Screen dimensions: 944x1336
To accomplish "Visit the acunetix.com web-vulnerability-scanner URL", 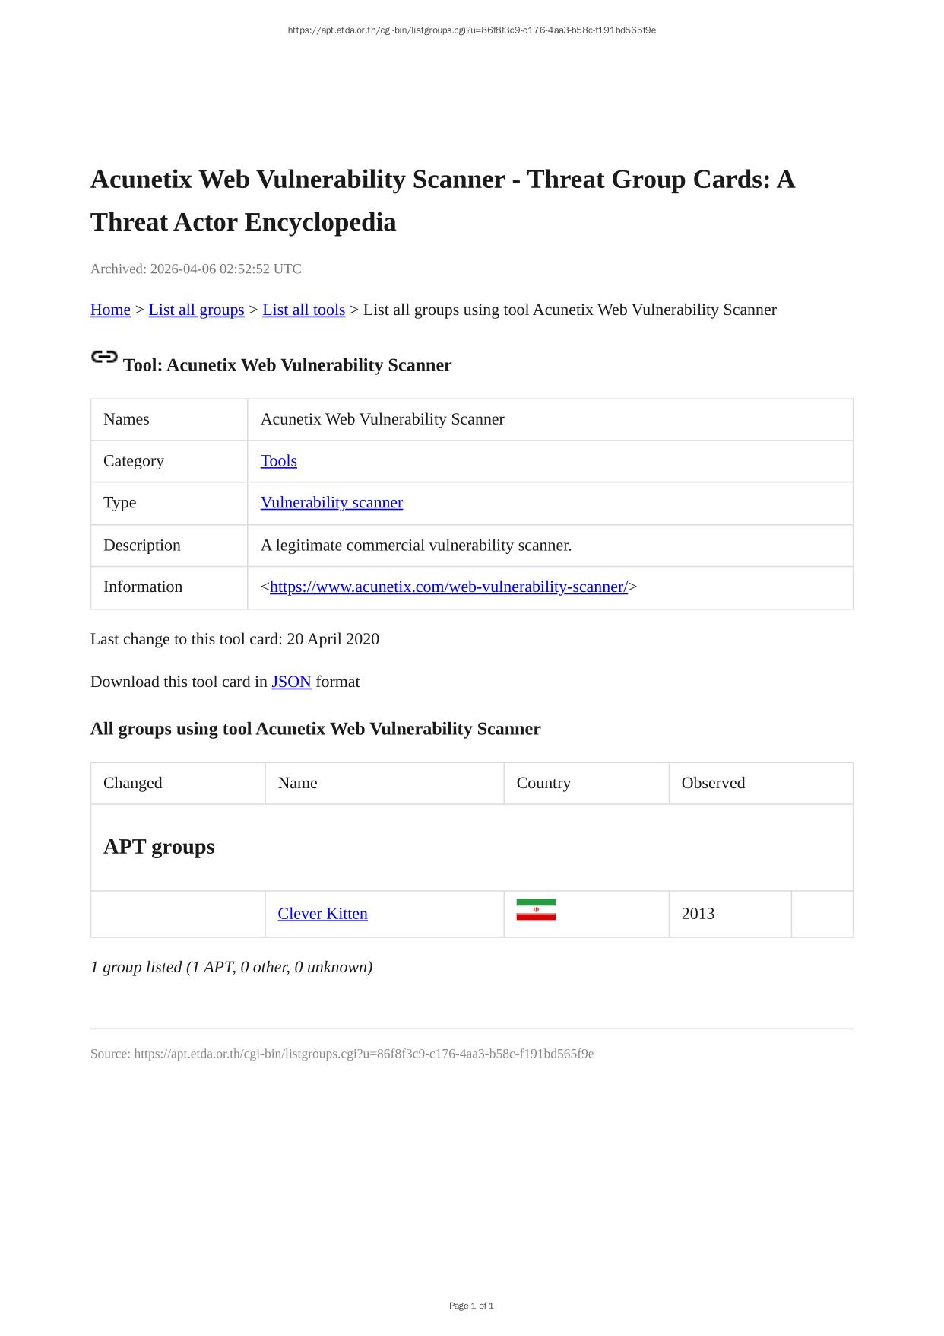I will point(448,587).
